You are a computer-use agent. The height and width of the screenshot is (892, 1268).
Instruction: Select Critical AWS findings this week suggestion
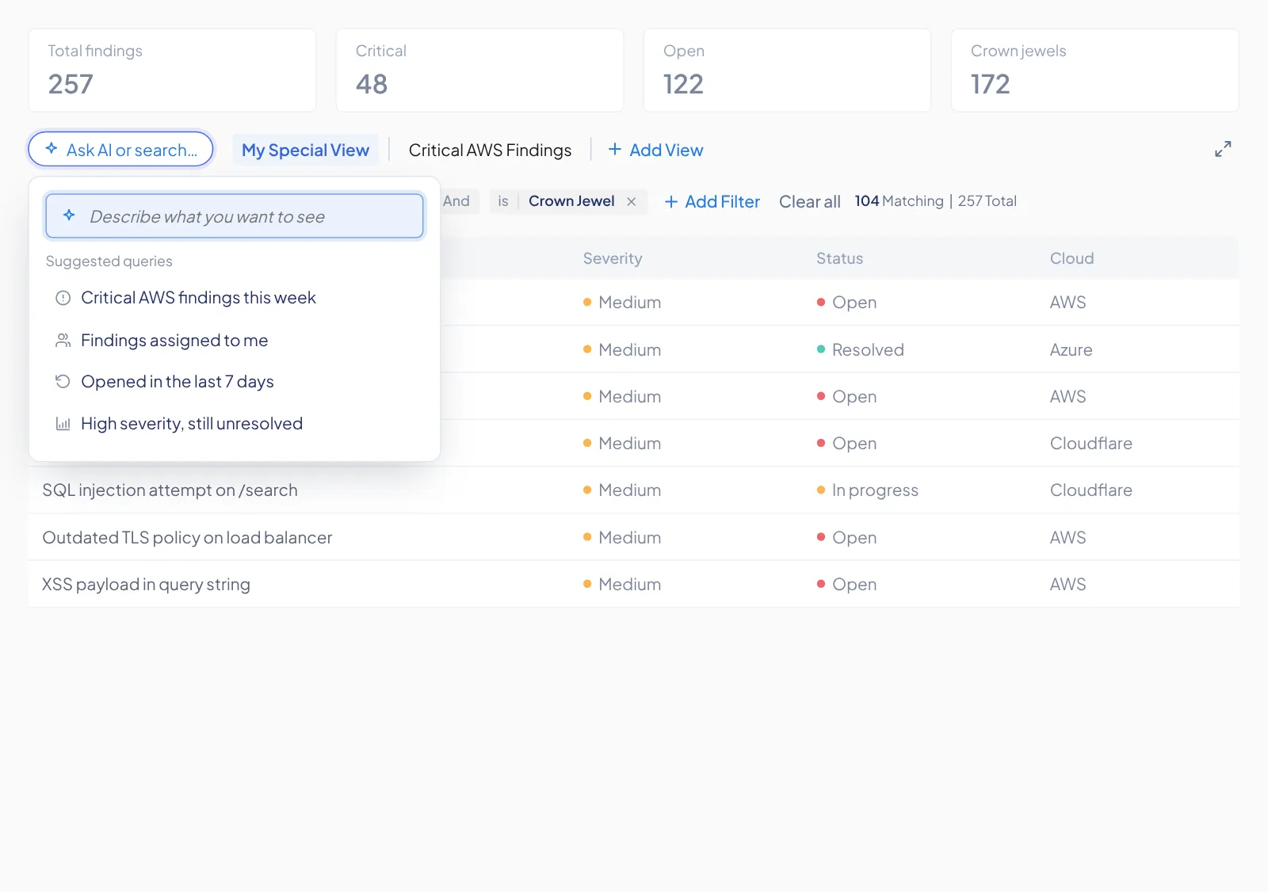point(235,298)
